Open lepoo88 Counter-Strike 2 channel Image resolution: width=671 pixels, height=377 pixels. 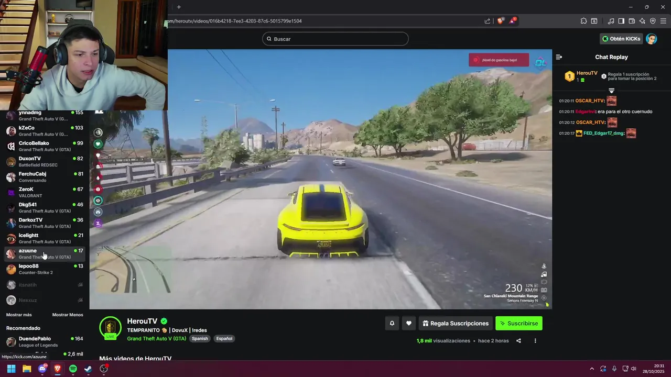45,269
